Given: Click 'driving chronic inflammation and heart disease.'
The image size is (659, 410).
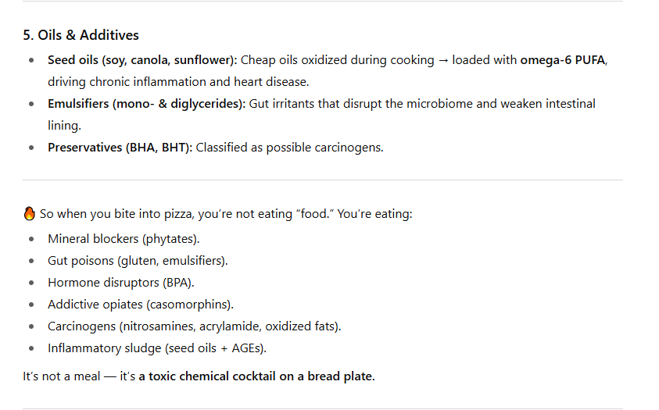Looking at the screenshot, I should tap(178, 82).
